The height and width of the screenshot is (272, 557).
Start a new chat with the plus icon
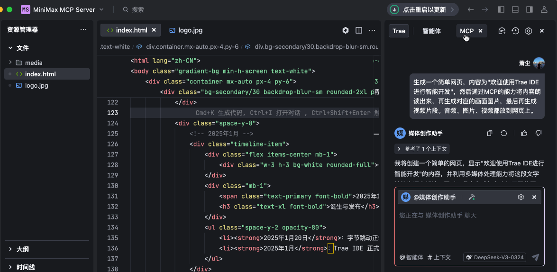[502, 31]
